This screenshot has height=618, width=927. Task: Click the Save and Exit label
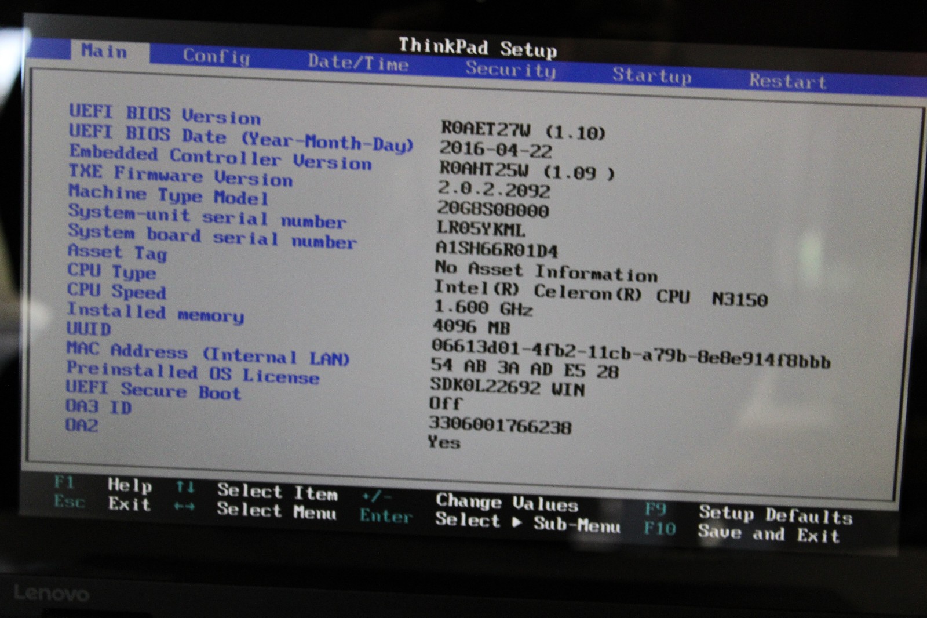coord(769,533)
